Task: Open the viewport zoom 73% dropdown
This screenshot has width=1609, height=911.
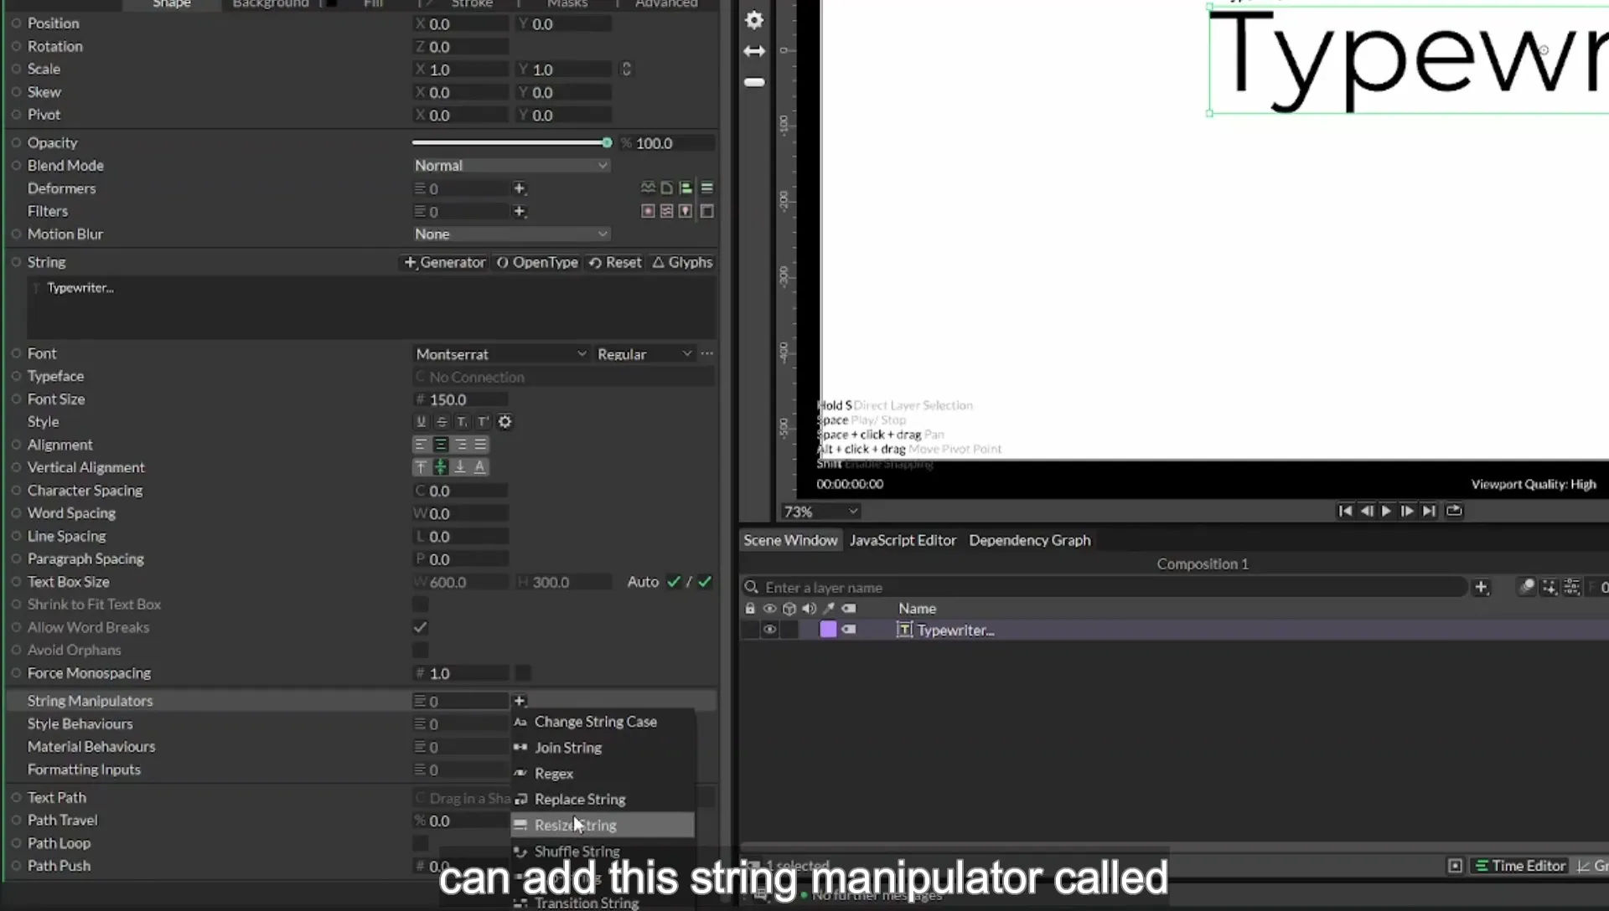Action: point(820,512)
